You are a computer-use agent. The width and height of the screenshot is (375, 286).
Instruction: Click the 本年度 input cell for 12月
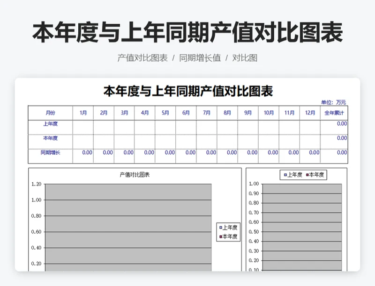pyautogui.click(x=310, y=142)
